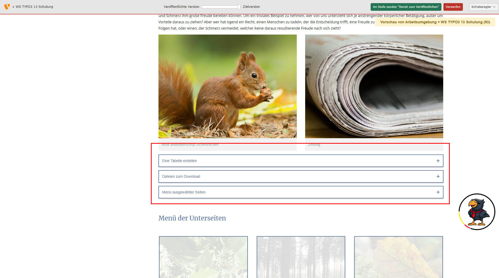Click the TYPO3 logo icon
This screenshot has width=499, height=278.
[7, 7]
